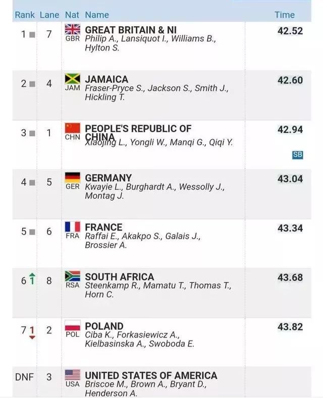Click the Name column header

tap(97, 15)
